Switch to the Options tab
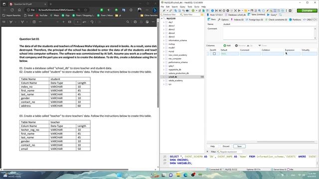Screen dimensions: 319x179 point(223,19)
